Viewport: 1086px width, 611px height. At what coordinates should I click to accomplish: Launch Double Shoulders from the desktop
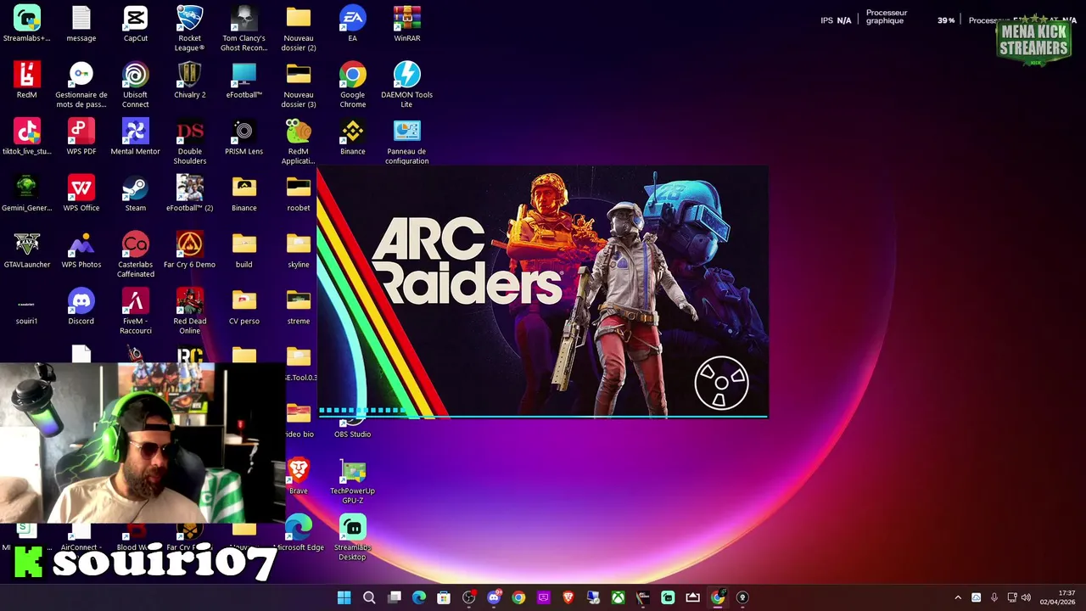[190, 142]
